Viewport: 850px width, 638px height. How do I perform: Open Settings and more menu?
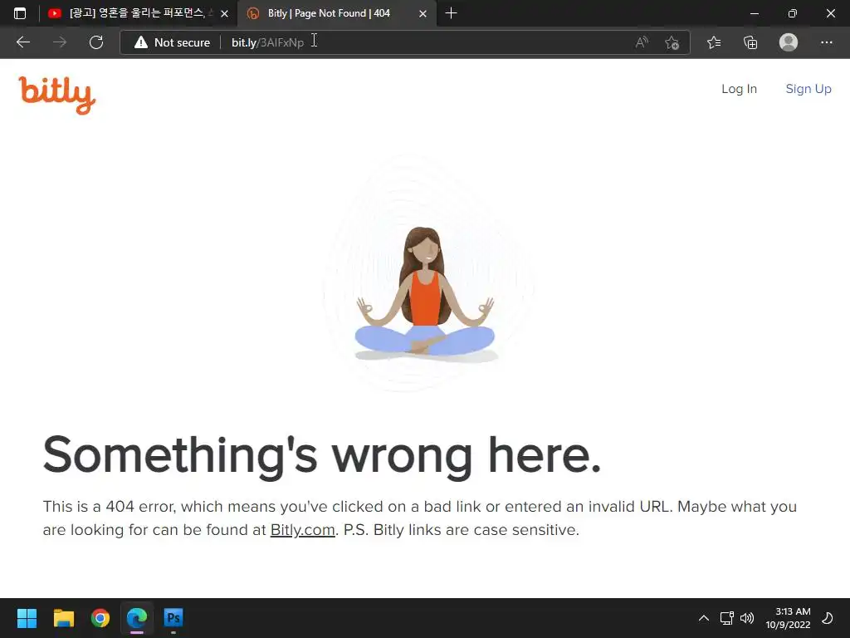[826, 42]
